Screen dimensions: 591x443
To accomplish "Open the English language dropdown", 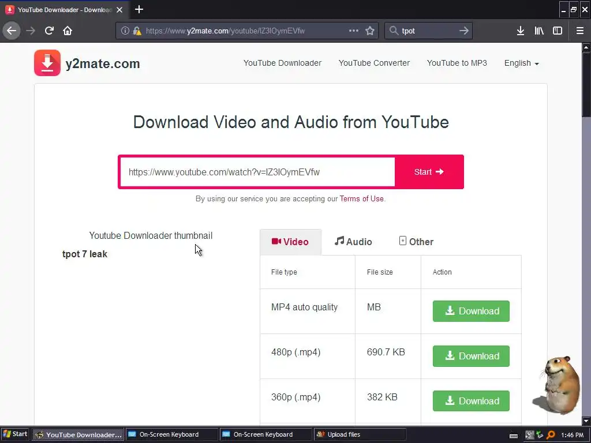I will [521, 63].
